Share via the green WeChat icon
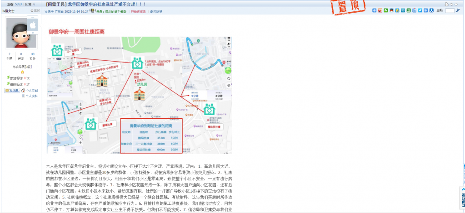Screen dimensions: 465x213 385,10
